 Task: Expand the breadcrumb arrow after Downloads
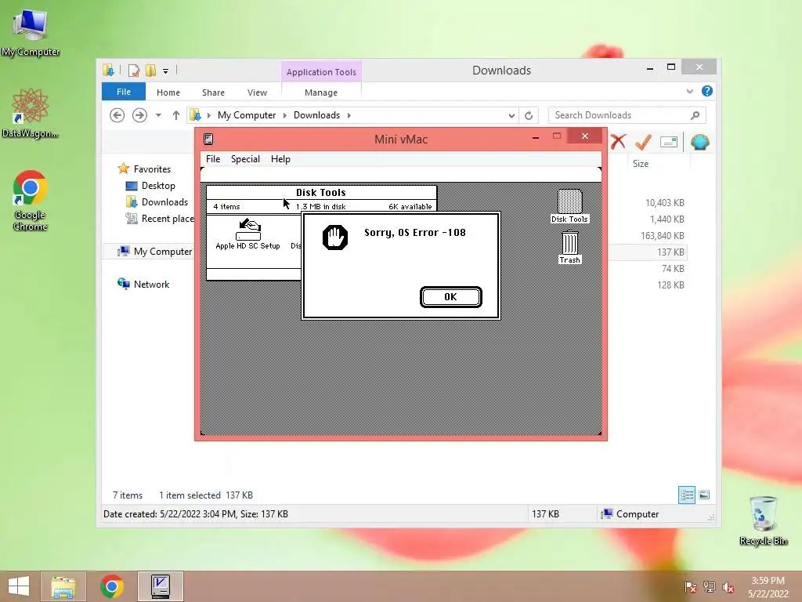349,115
